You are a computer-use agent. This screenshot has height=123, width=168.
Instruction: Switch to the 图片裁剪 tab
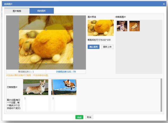coord(17,11)
